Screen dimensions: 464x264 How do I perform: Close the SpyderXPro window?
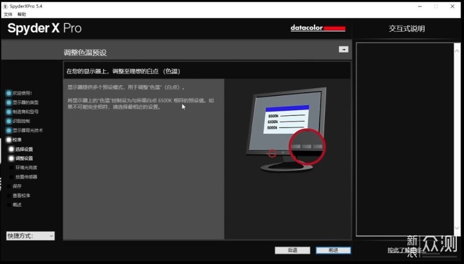[452, 6]
